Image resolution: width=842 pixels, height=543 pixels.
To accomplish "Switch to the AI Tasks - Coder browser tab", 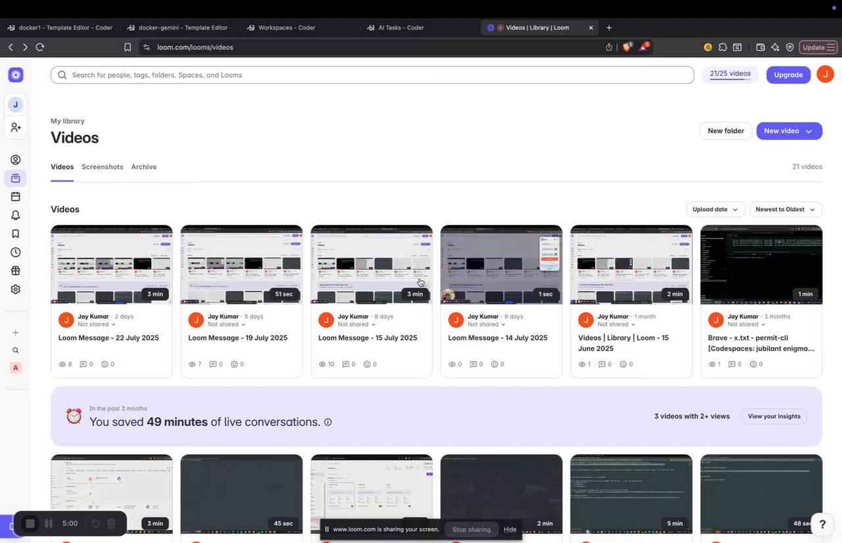I will (419, 28).
